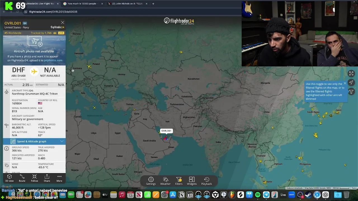The width and height of the screenshot is (358, 201).
Task: Open the Filters panel
Action: pos(179,181)
